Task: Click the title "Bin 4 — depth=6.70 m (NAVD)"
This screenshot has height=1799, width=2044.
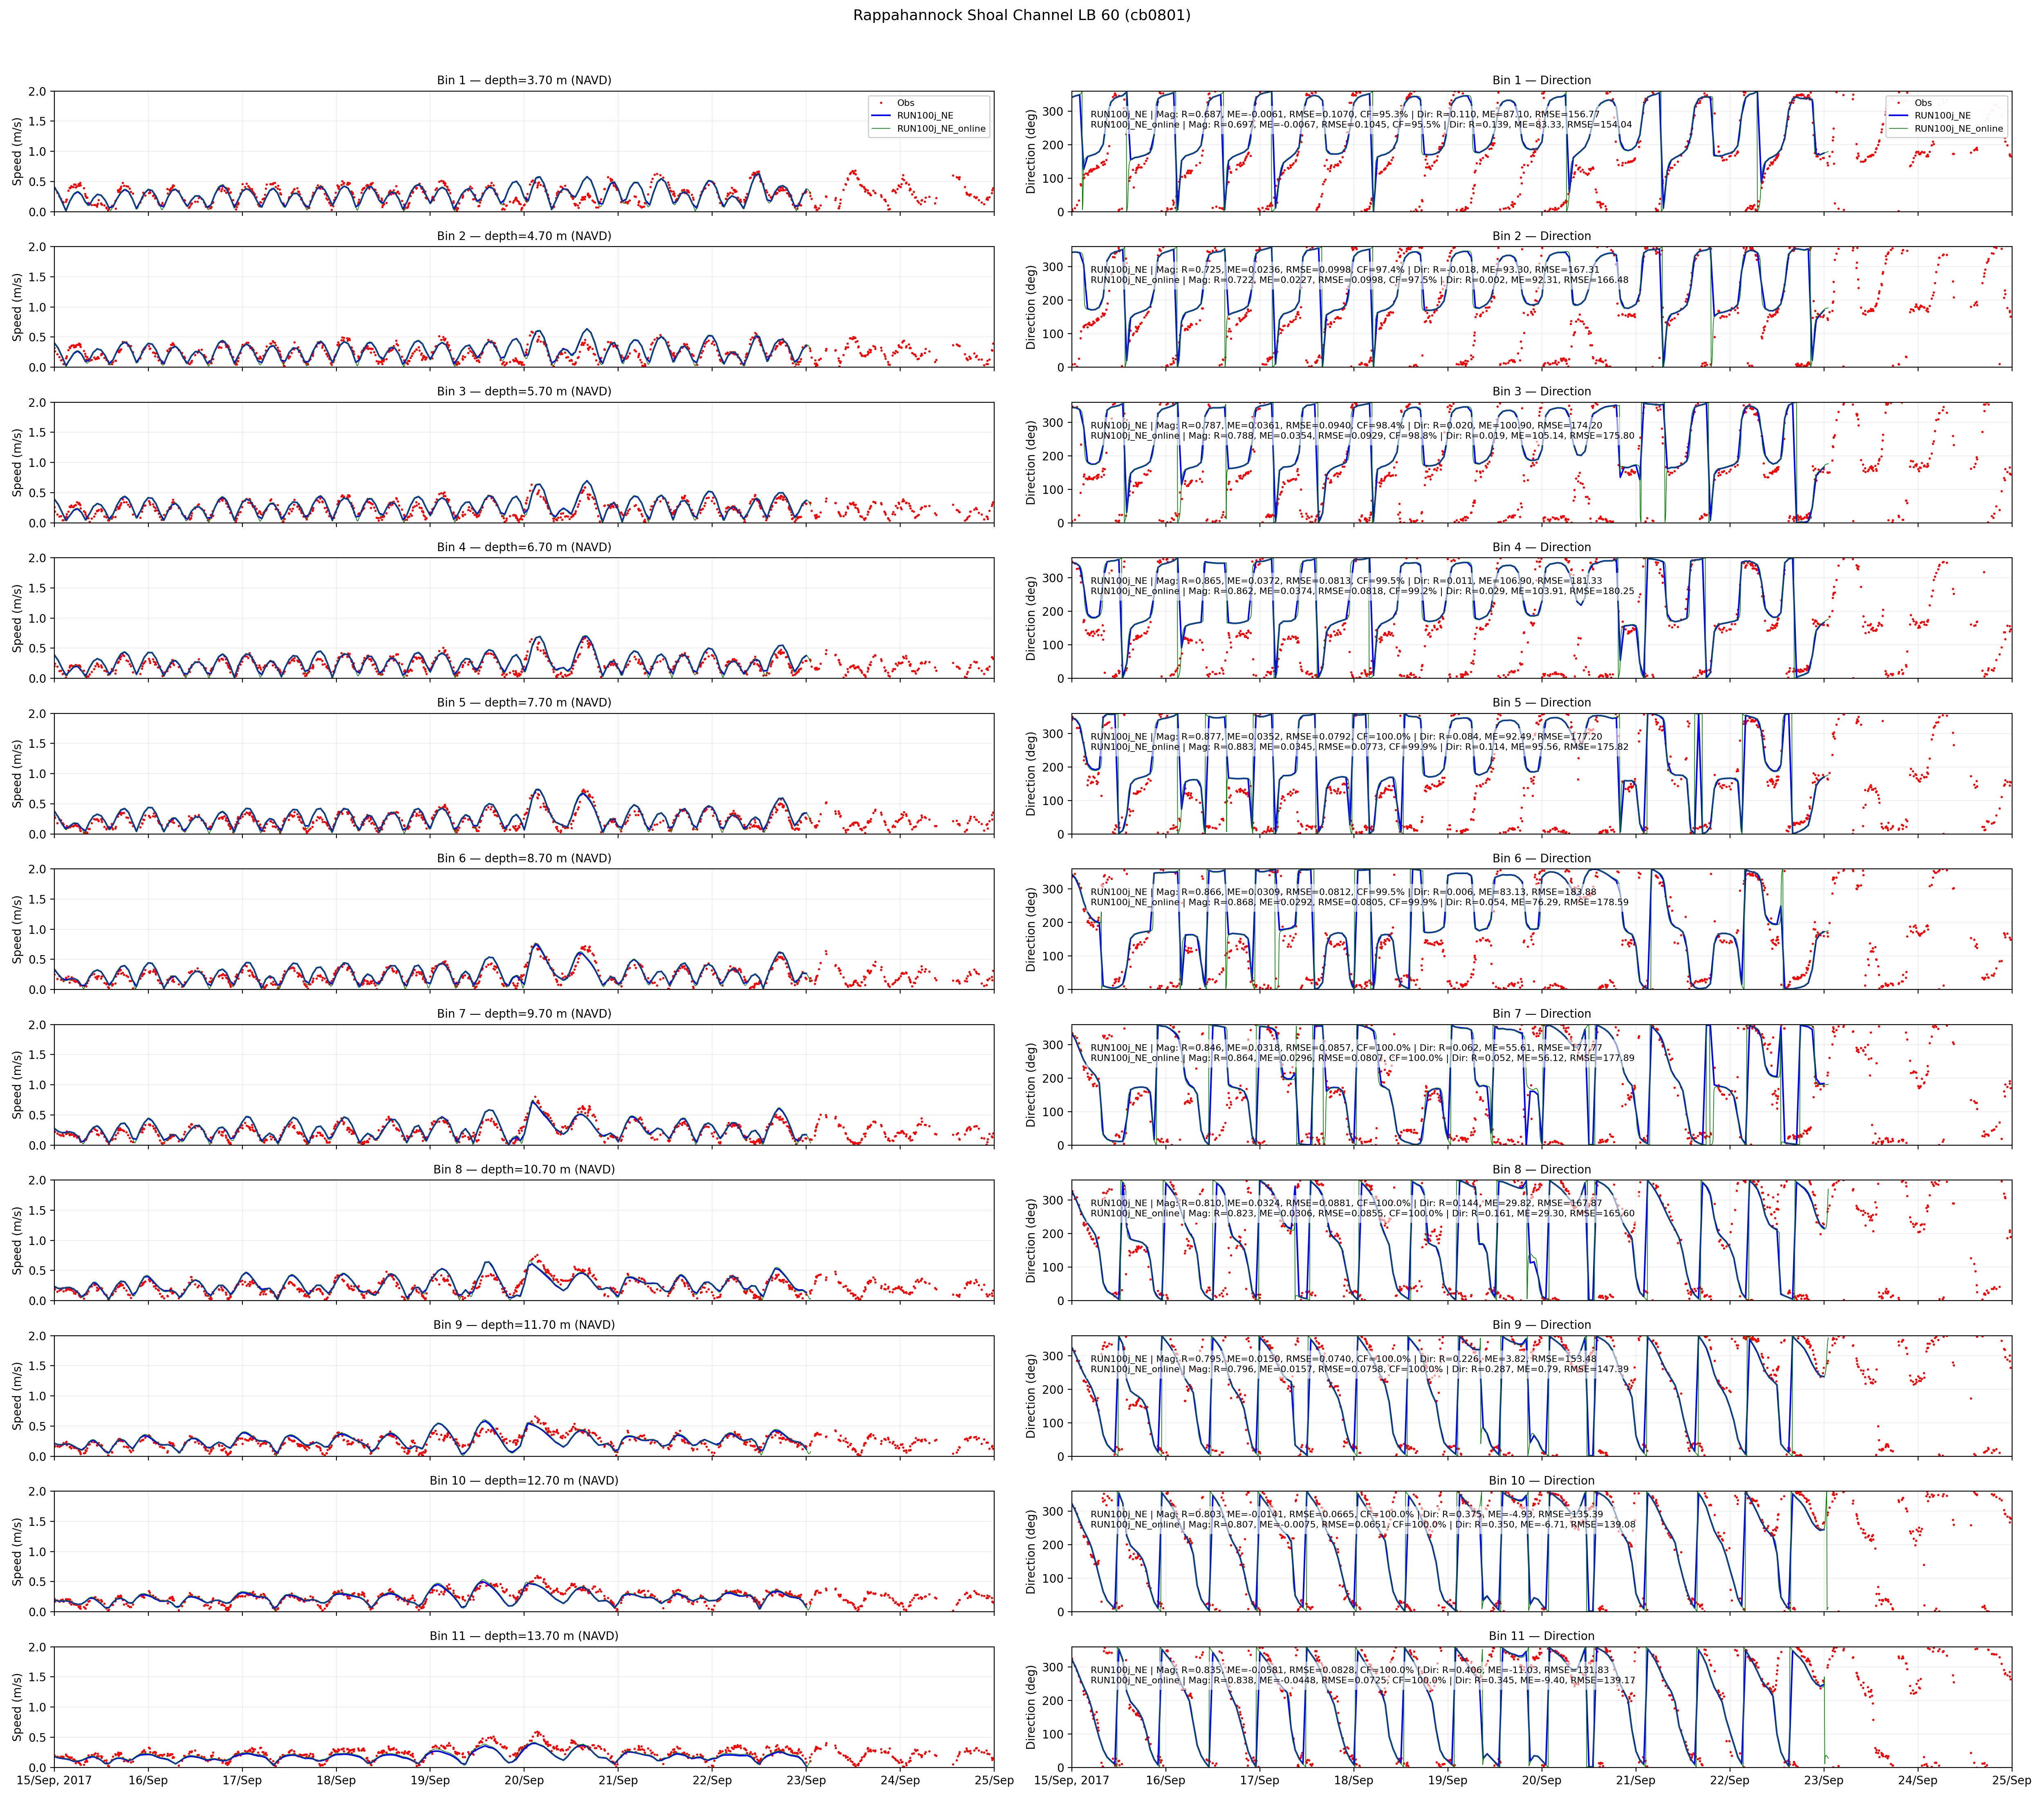Action: [524, 547]
